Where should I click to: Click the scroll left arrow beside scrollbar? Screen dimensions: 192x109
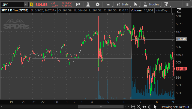(125, 107)
